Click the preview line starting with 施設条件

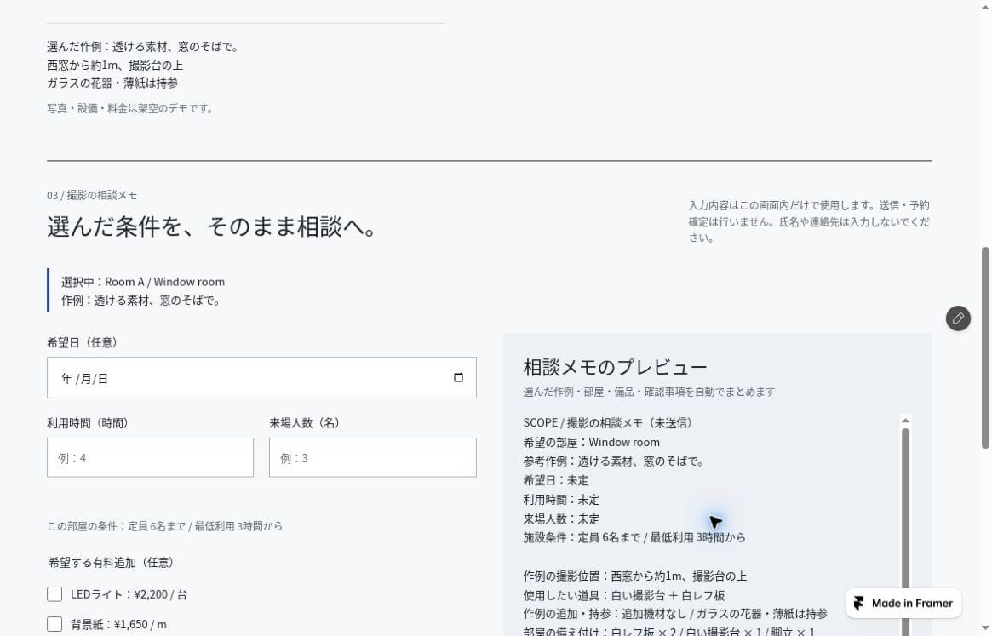[634, 538]
